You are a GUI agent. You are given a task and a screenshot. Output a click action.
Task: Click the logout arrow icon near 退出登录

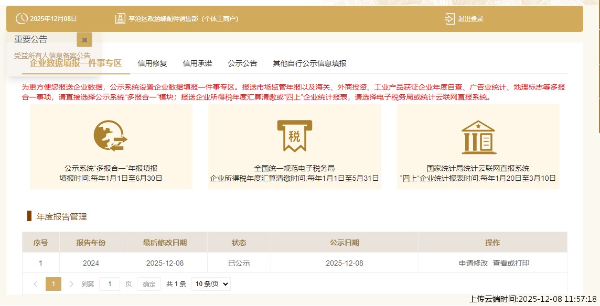click(x=448, y=18)
